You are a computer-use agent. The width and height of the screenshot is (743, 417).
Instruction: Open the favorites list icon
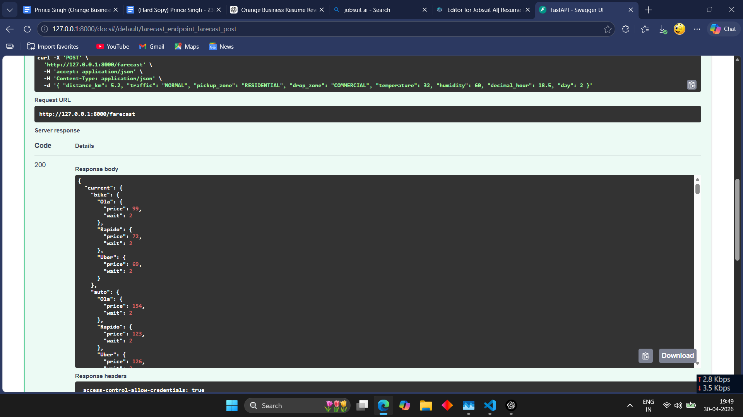(x=645, y=29)
